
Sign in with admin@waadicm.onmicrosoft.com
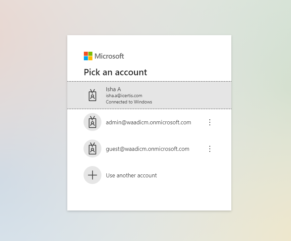[148, 122]
